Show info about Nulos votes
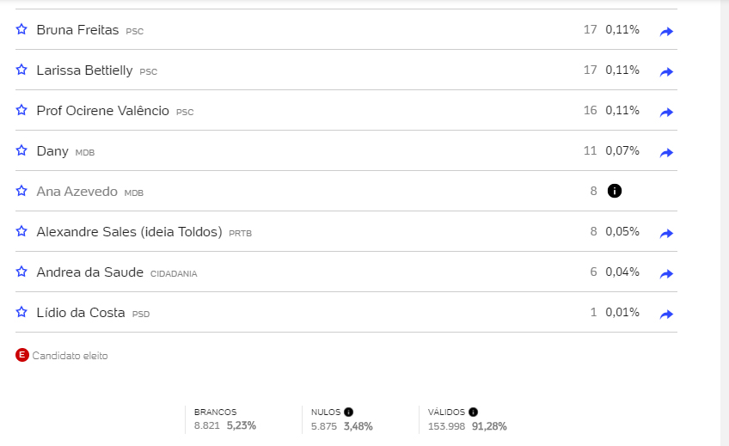729x446 pixels. click(x=348, y=412)
